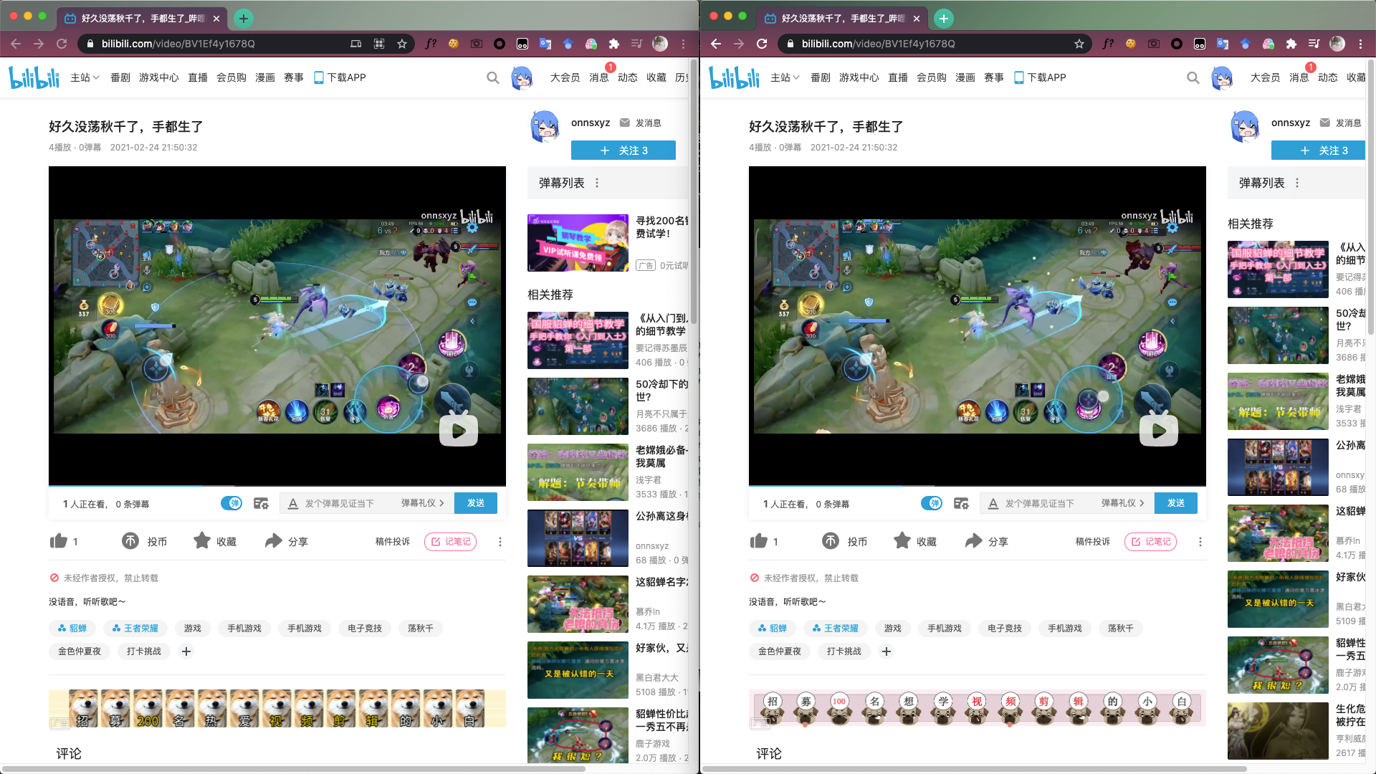Click 王者荣耀 tag in left window

click(135, 629)
